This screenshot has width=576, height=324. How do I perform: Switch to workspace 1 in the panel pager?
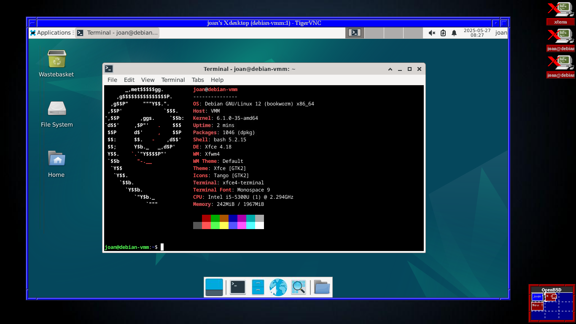[x=355, y=33]
